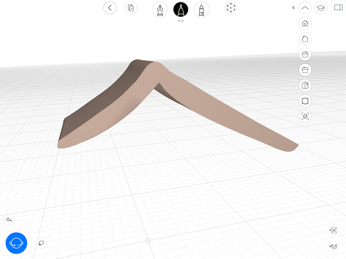Collapse the view list with up chevron

(x=305, y=8)
